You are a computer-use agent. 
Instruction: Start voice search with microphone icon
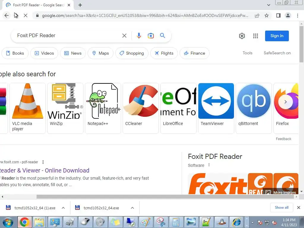coord(139,36)
